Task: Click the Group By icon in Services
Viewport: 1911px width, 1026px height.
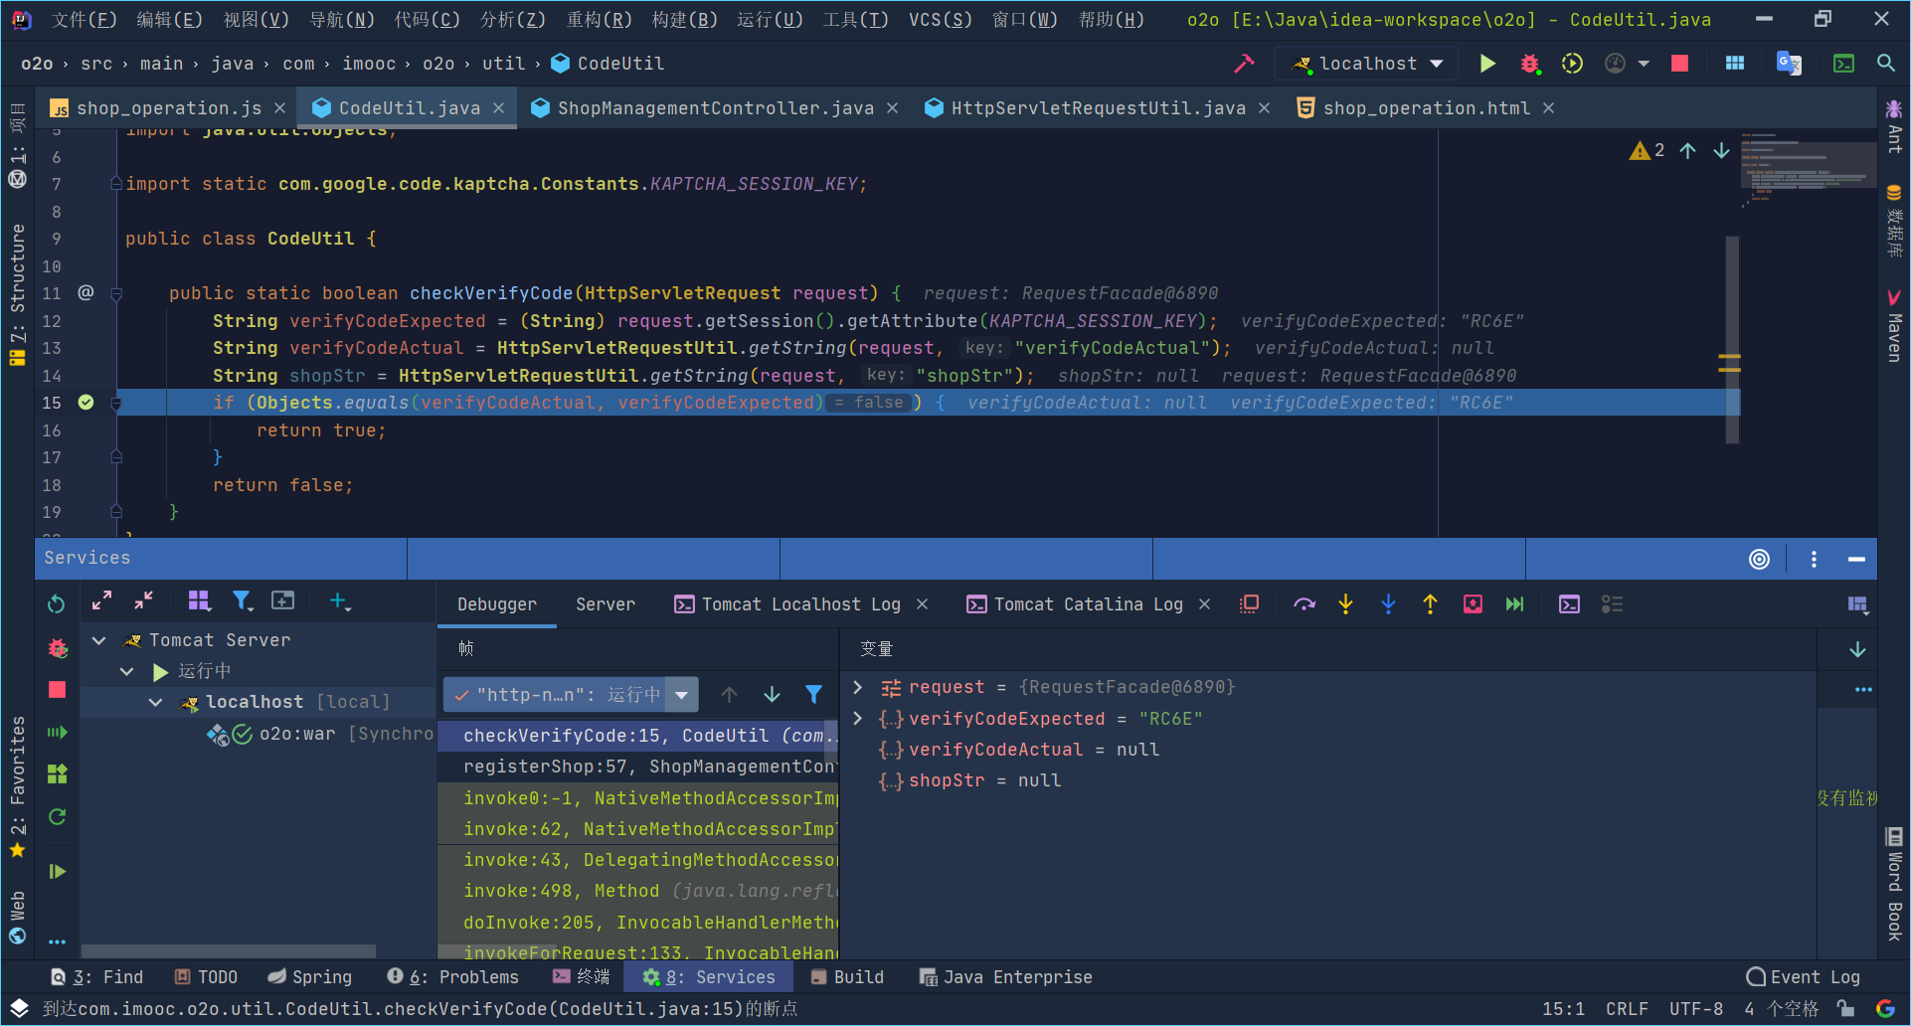Action: click(x=199, y=600)
